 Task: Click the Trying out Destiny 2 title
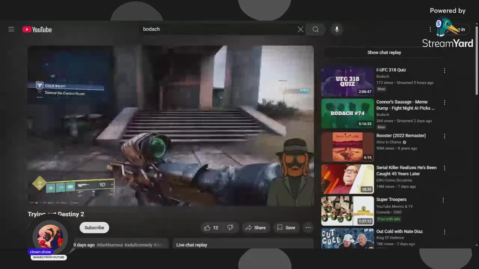pyautogui.click(x=56, y=214)
